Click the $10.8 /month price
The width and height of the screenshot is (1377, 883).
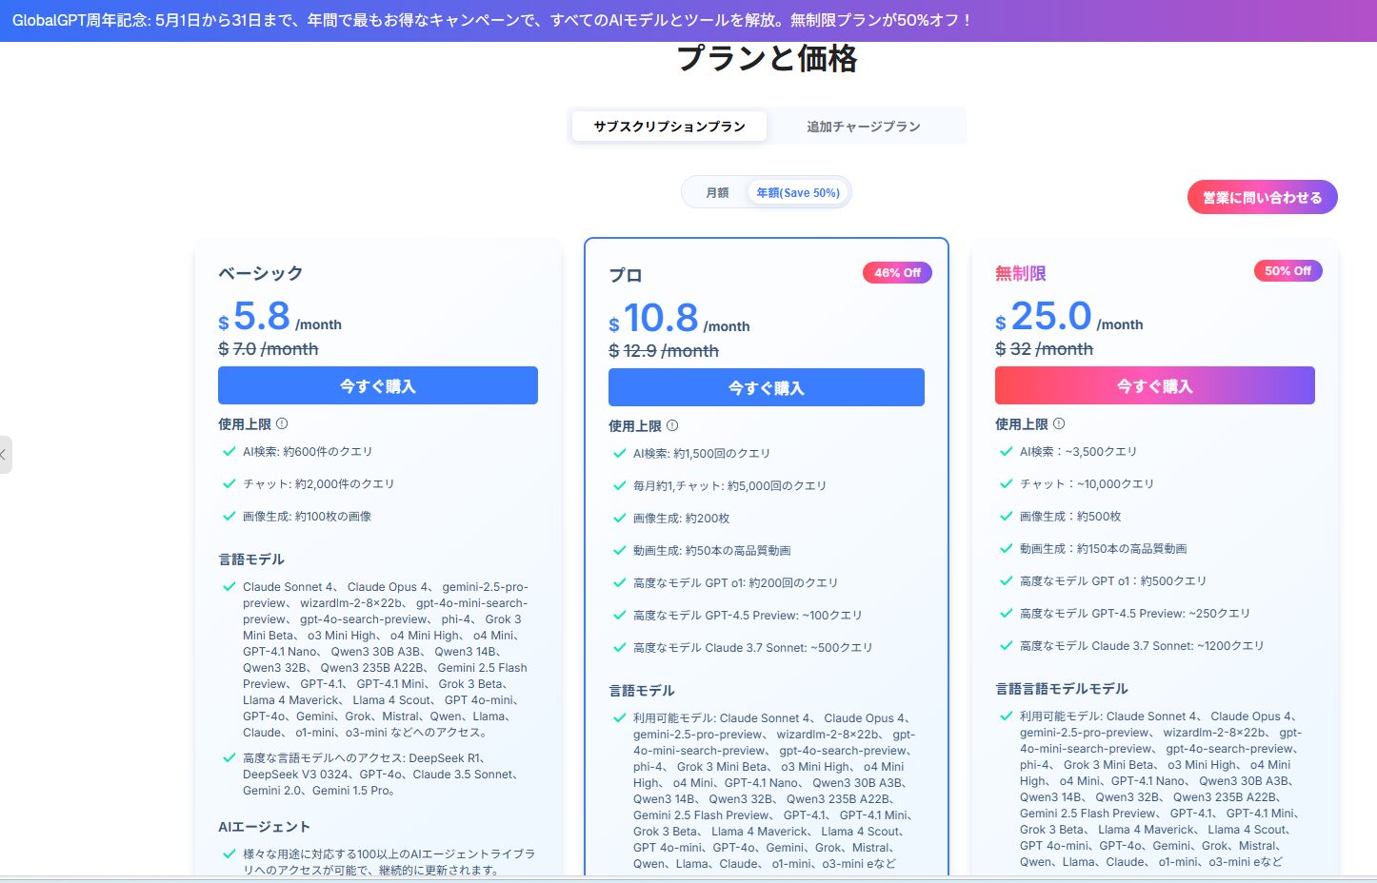[x=679, y=318]
